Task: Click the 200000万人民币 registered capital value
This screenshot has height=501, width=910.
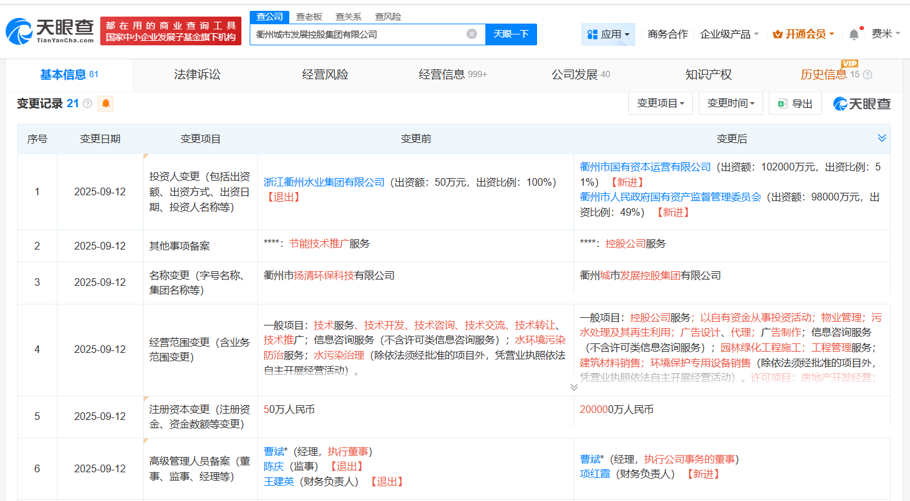Action: click(x=617, y=410)
